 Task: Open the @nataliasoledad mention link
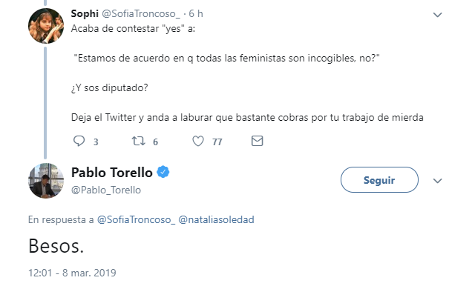click(216, 219)
